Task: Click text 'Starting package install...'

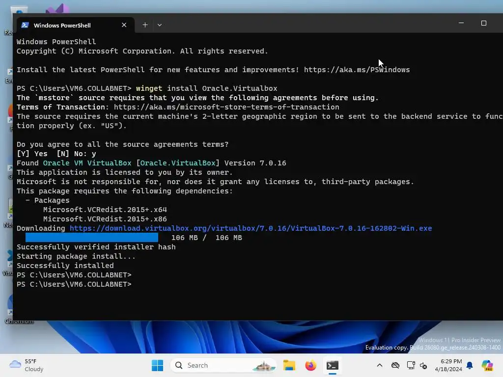Action: click(x=76, y=256)
